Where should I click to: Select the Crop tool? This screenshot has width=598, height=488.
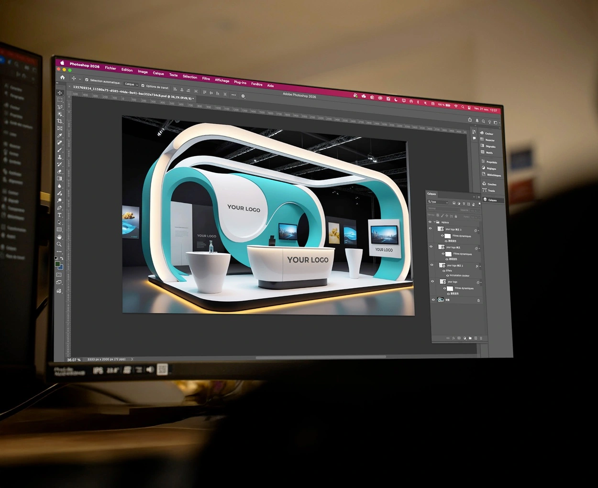tap(60, 121)
